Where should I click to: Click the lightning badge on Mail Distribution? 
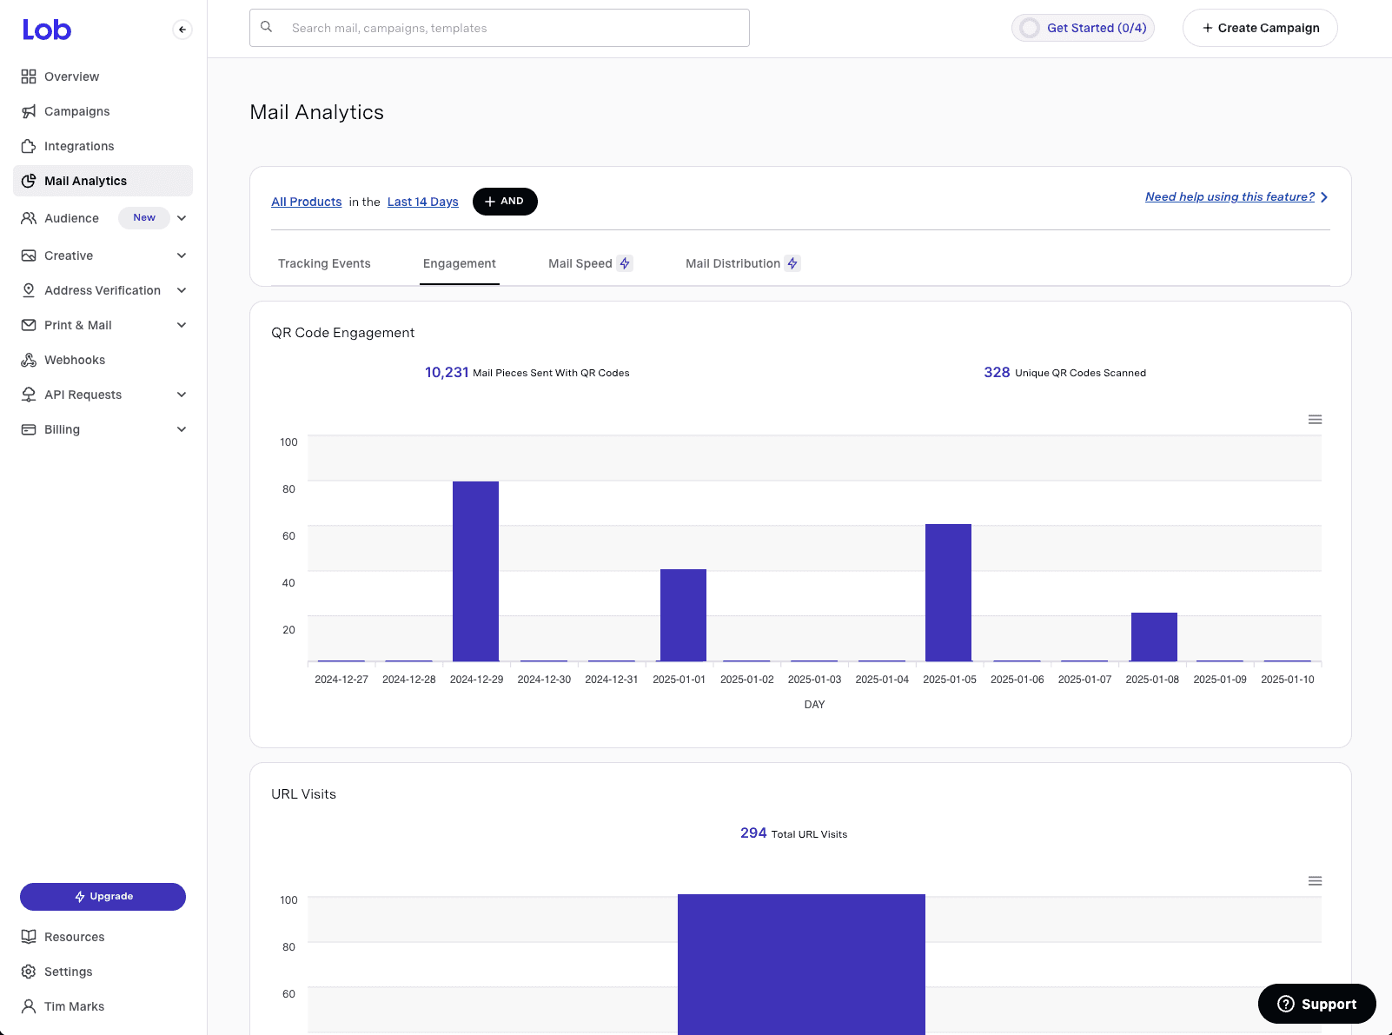click(x=792, y=263)
